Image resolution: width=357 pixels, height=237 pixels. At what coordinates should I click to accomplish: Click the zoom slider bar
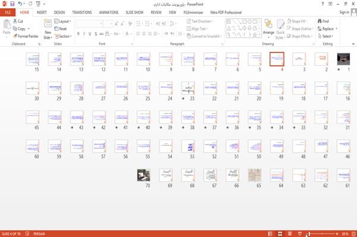click(322, 234)
